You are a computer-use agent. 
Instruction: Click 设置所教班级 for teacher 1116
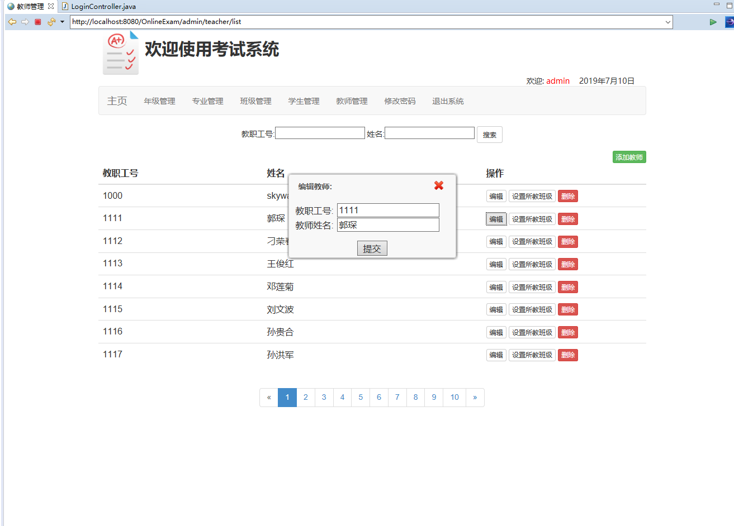point(532,332)
